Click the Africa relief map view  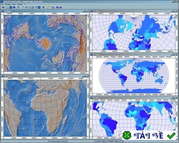click(x=45, y=108)
